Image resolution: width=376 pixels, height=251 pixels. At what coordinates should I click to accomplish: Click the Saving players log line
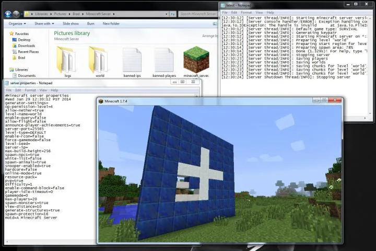(275, 59)
